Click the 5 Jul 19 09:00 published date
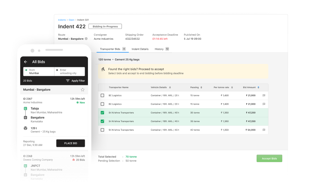The width and height of the screenshot is (315, 182). pyautogui.click(x=192, y=39)
